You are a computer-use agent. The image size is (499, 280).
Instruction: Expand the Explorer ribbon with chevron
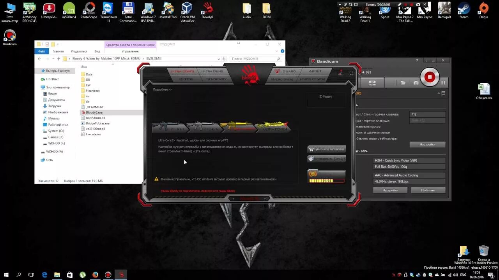tap(277, 51)
